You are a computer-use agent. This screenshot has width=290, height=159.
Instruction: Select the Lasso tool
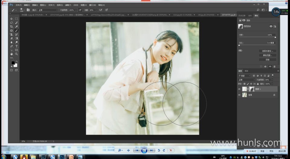pos(11,23)
